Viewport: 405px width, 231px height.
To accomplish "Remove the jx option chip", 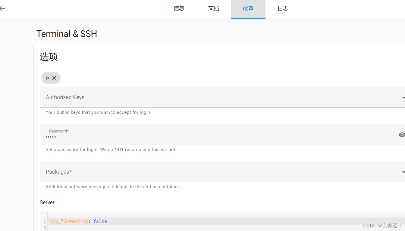I will [55, 78].
